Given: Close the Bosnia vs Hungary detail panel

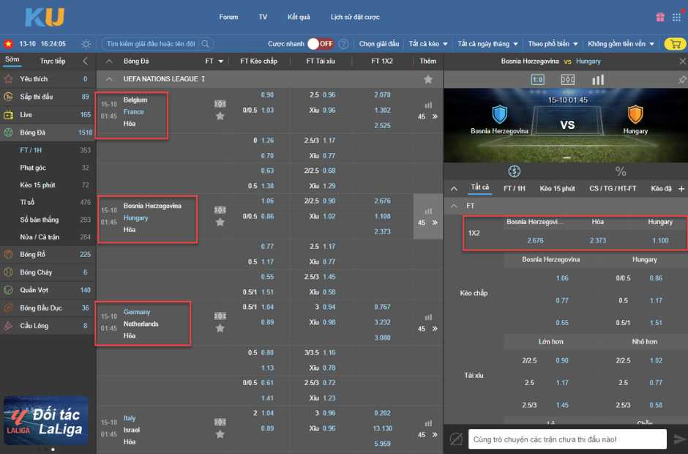Looking at the screenshot, I should 682,62.
